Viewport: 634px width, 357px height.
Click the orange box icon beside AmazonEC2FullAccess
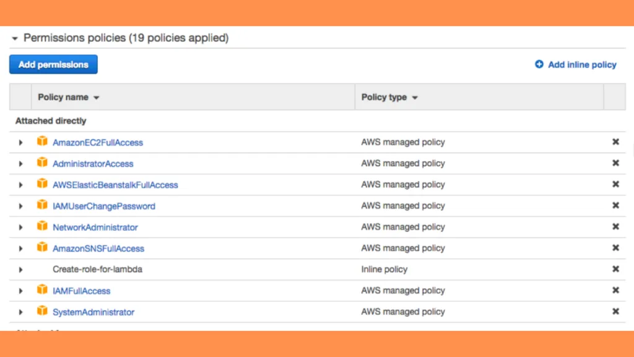click(42, 141)
